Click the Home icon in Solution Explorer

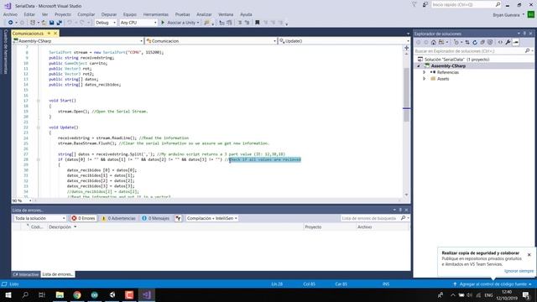(x=434, y=42)
